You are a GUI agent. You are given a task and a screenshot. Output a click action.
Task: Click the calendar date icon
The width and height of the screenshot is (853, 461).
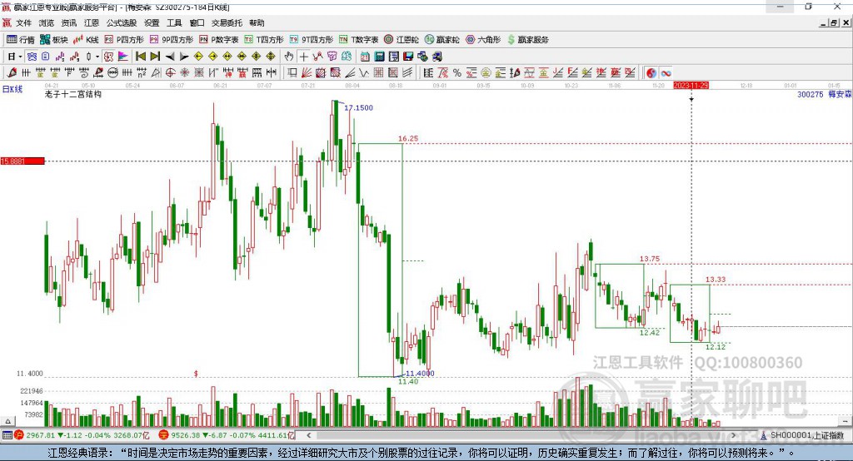(365, 57)
